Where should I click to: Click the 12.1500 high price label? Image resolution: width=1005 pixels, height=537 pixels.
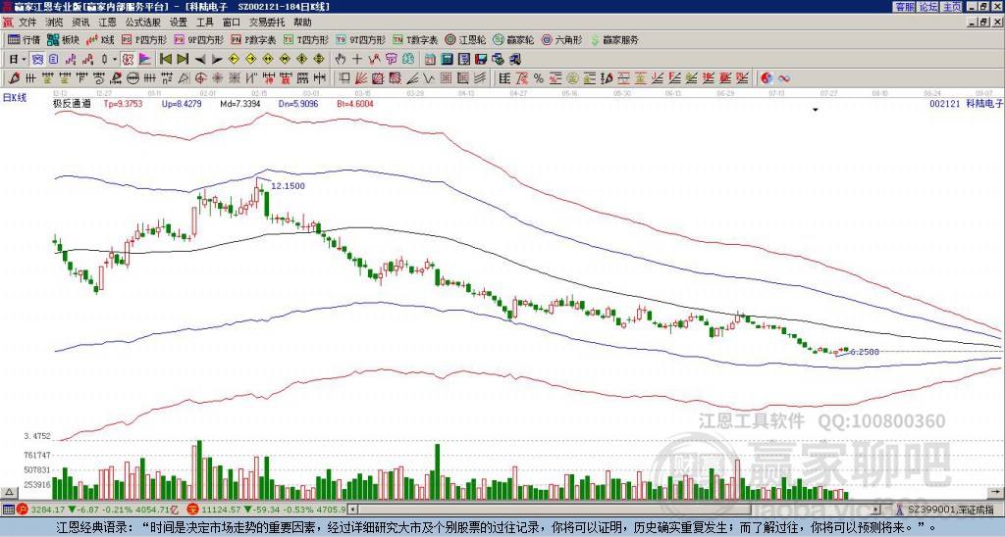coord(288,186)
